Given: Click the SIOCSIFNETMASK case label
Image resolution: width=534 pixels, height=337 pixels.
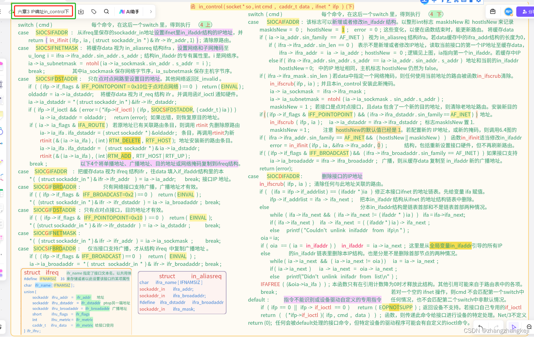Looking at the screenshot, I should [57, 48].
